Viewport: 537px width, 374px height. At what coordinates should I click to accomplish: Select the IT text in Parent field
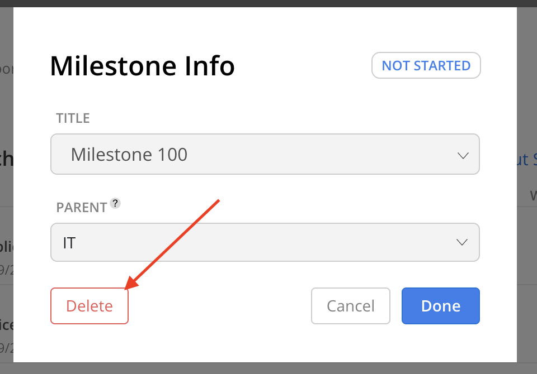(x=69, y=243)
